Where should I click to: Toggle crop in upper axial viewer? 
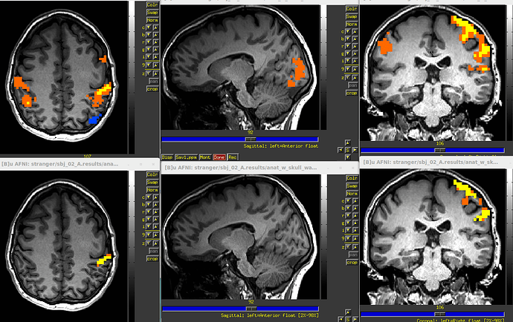click(x=152, y=89)
